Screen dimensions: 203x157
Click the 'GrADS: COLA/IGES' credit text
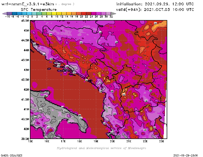click(x=11, y=155)
